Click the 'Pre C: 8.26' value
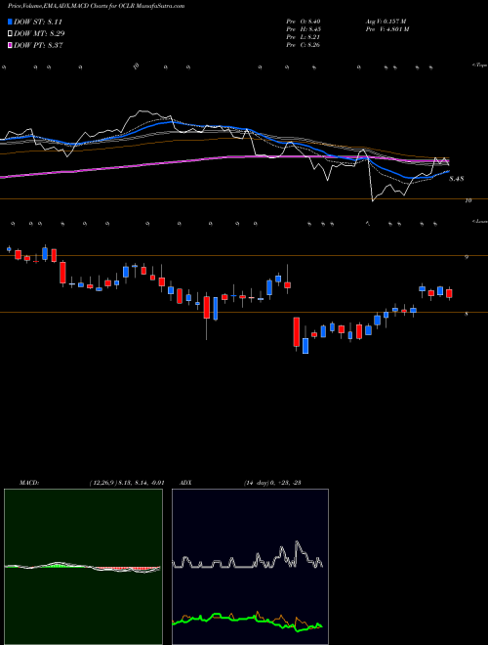The height and width of the screenshot is (645, 488). point(304,45)
